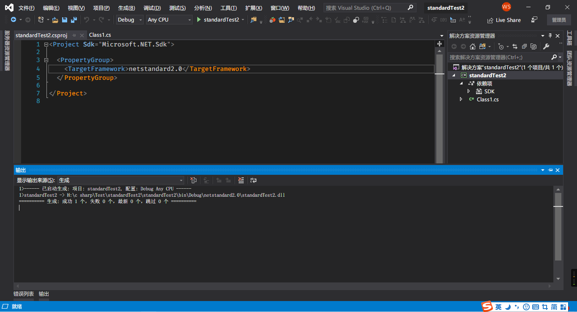
Task: Switch to the 错误列表 error list tab
Action: (x=24, y=294)
